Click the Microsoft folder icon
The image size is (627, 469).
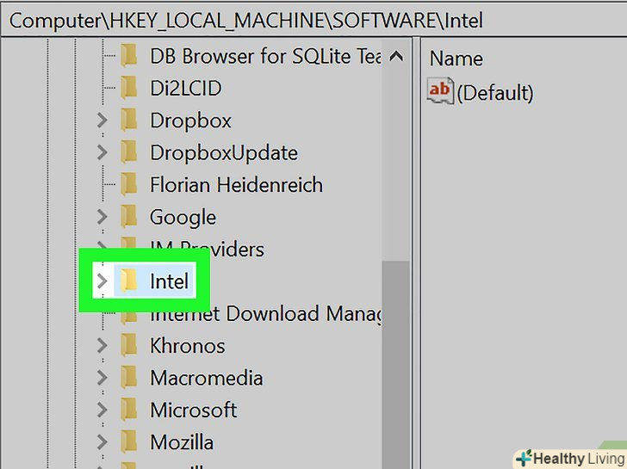pyautogui.click(x=129, y=410)
